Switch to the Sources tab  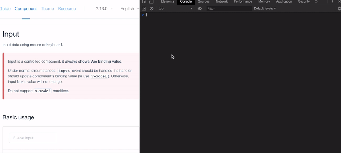204,2
